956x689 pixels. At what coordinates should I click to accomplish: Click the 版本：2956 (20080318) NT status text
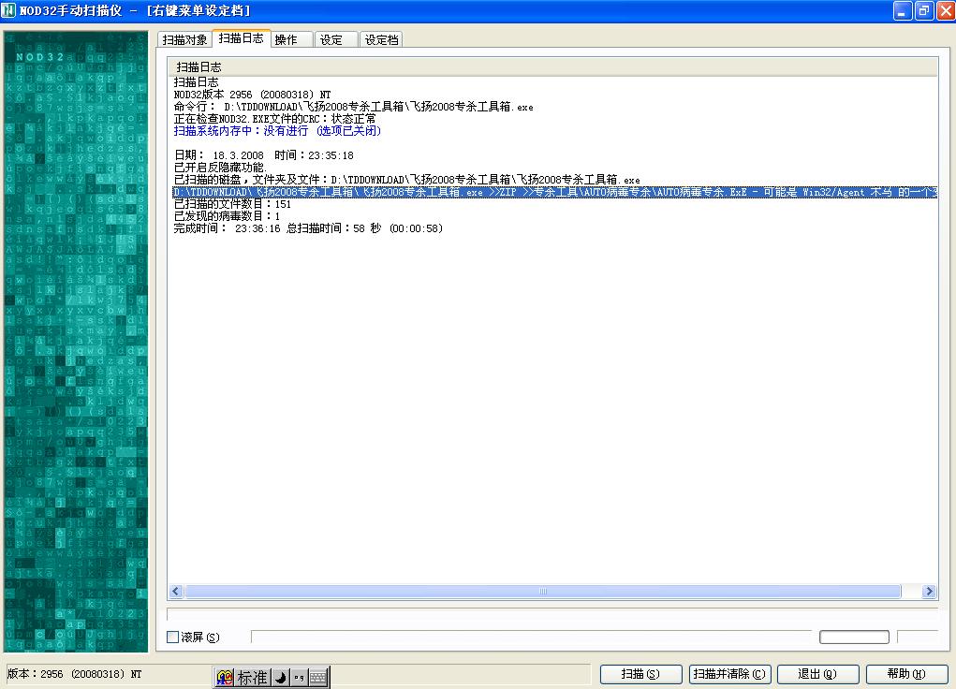click(74, 674)
